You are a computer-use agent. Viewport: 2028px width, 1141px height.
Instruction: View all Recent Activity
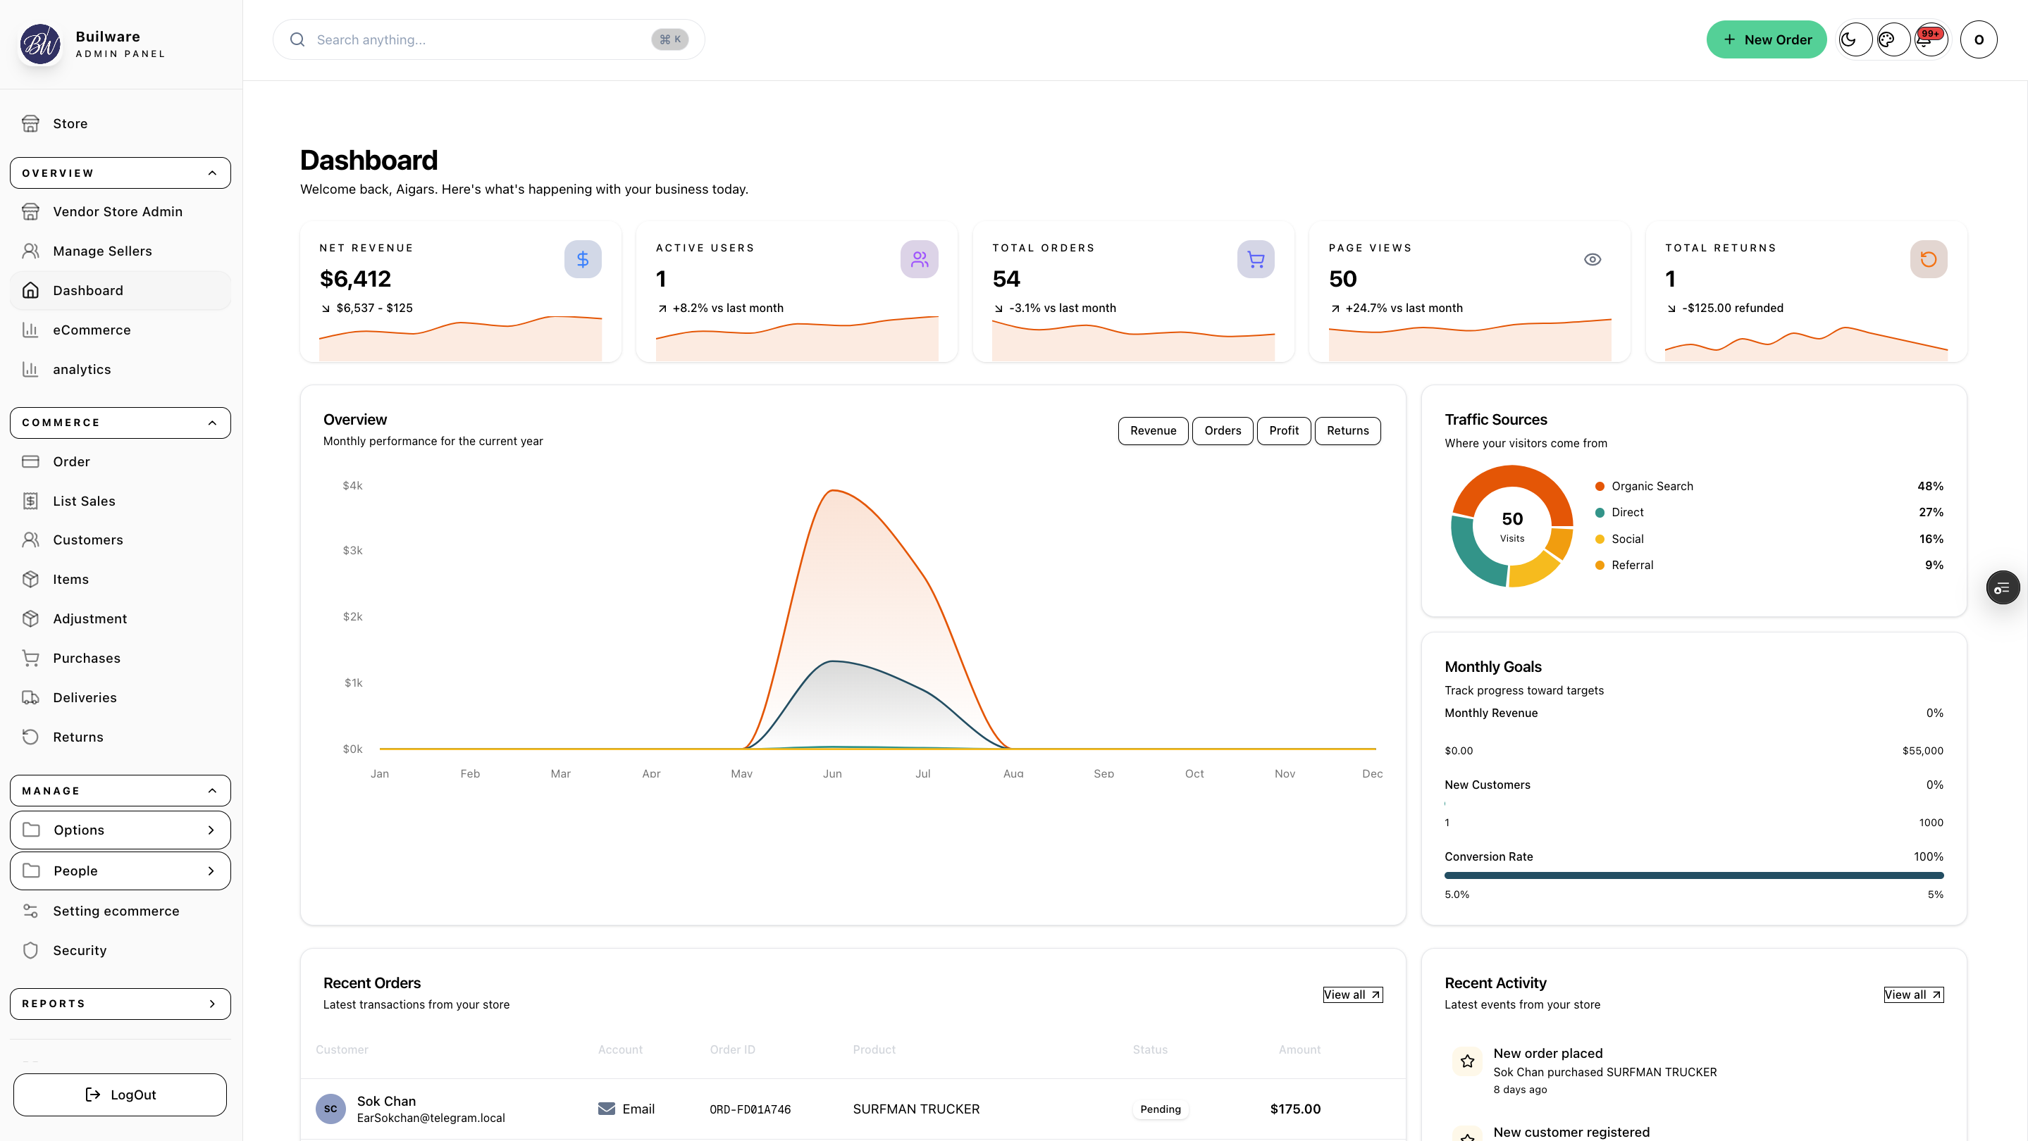click(1913, 995)
